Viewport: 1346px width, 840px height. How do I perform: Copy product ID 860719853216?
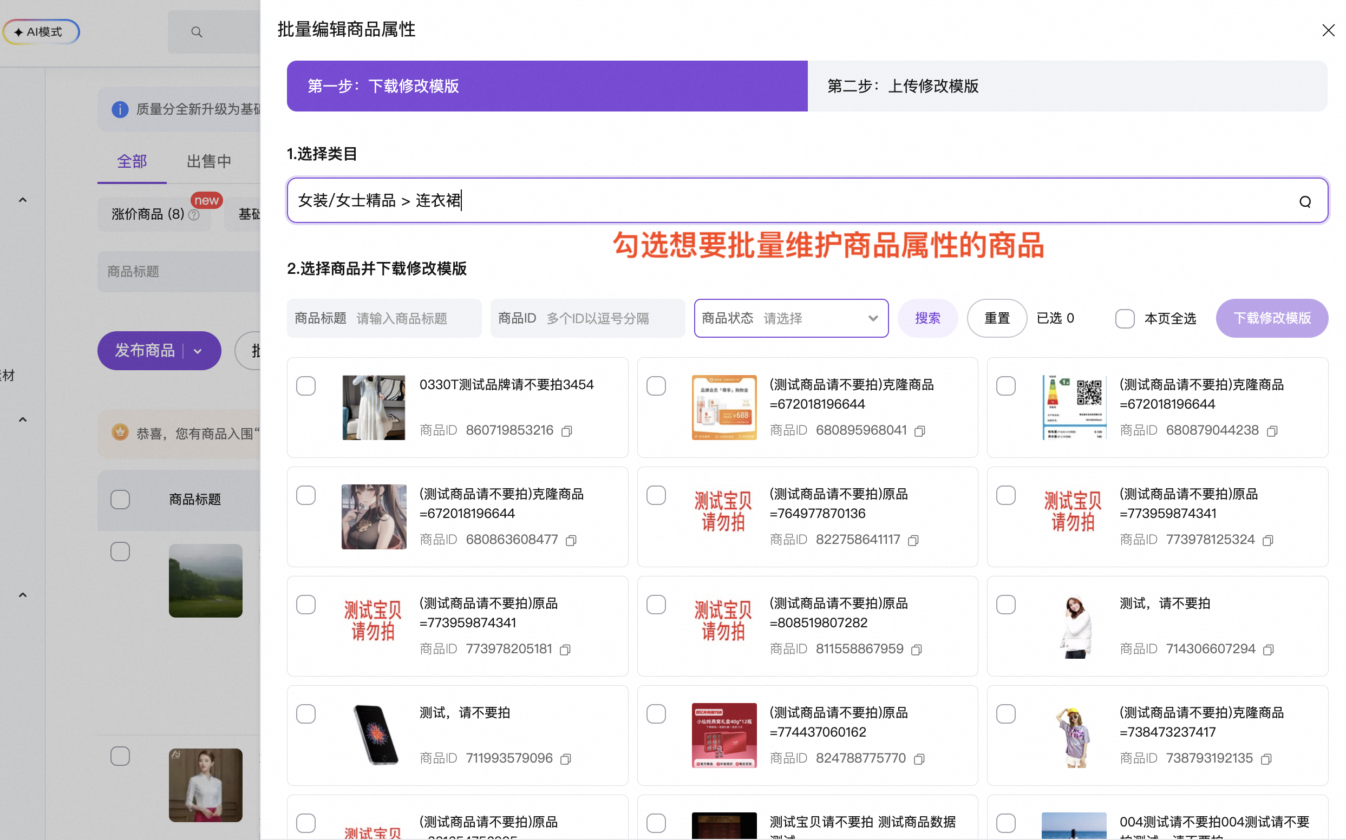[x=566, y=431]
